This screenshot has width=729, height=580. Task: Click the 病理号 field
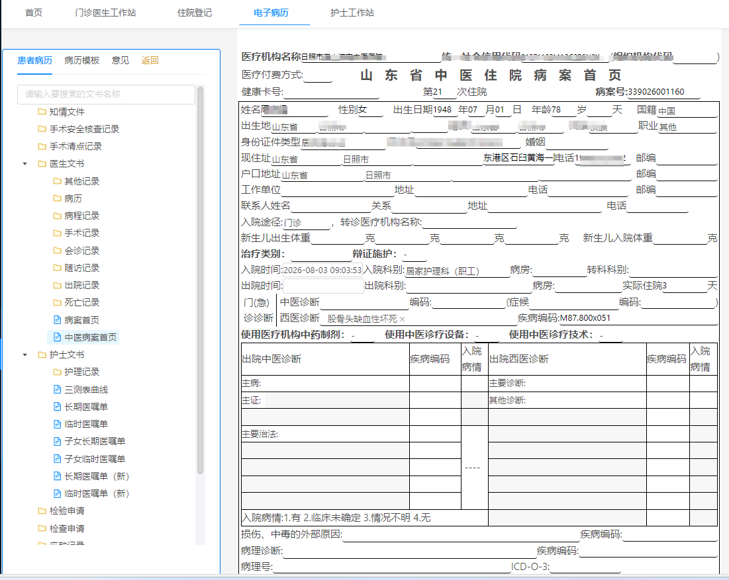(391, 567)
